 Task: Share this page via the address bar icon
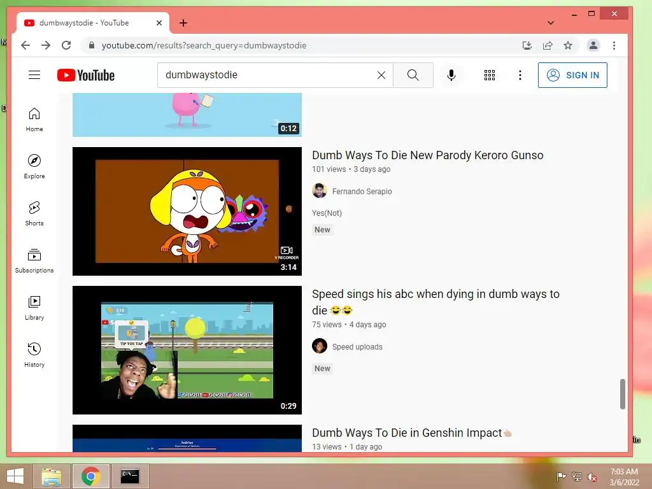coord(548,45)
